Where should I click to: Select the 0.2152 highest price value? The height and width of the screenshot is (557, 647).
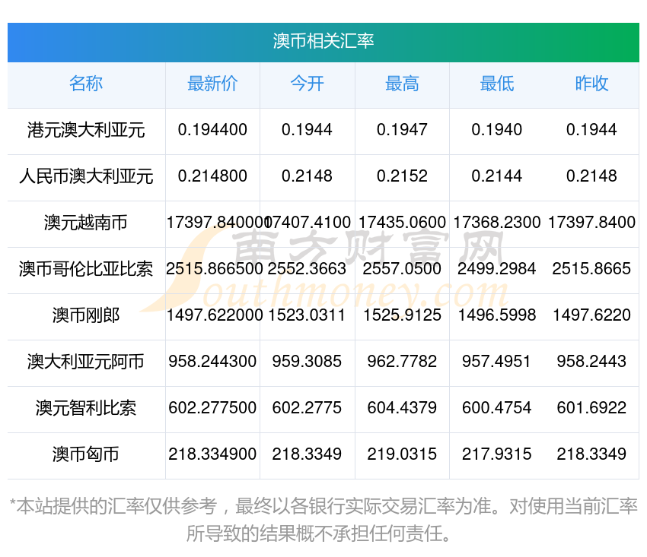point(402,176)
